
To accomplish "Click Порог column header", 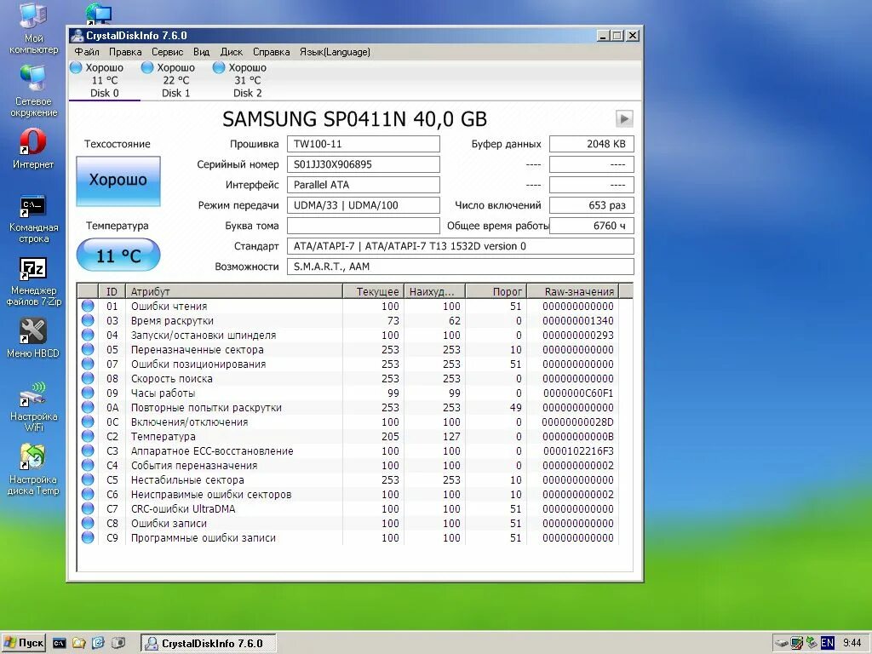I will [x=496, y=291].
